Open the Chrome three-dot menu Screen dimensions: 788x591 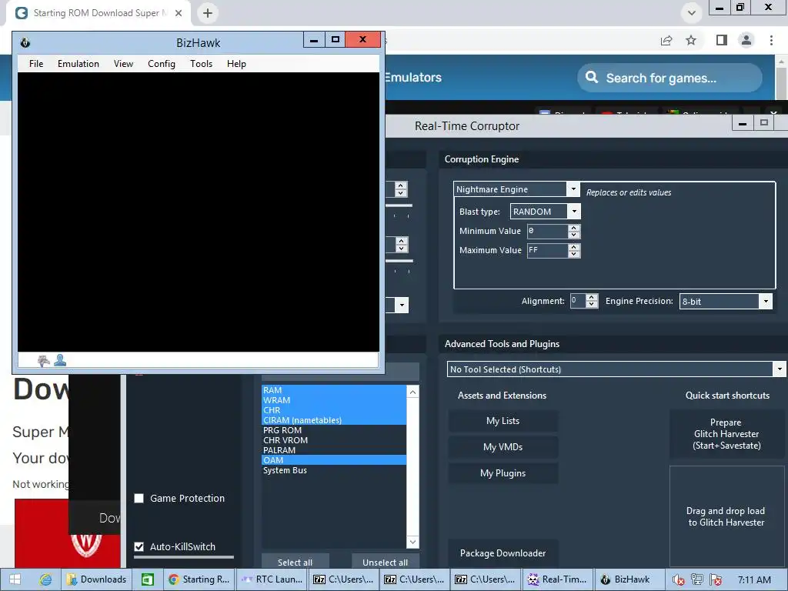point(771,40)
